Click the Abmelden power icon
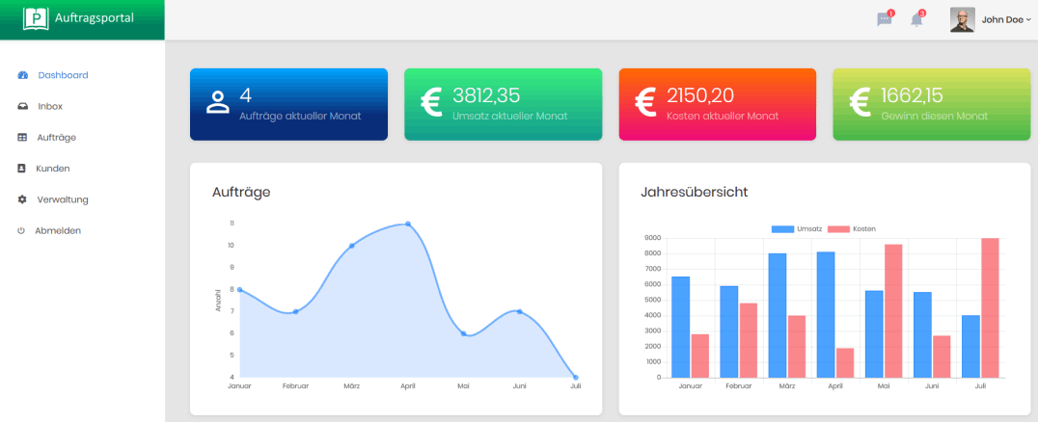This screenshot has height=422, width=1038. (x=21, y=231)
